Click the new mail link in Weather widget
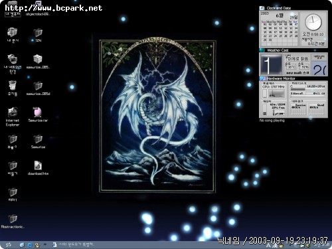The width and height of the screenshot is (332, 249). coord(297,73)
